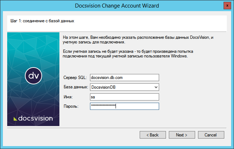The image size is (234, 149).
Task: Click the round dv logo in the banner
Action: (x=33, y=76)
